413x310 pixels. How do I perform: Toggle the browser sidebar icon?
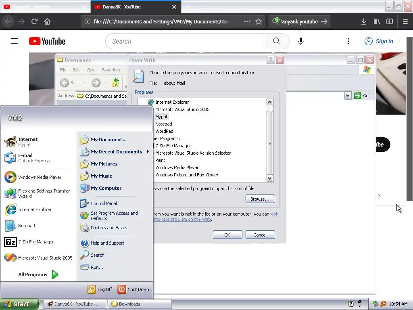[390, 22]
